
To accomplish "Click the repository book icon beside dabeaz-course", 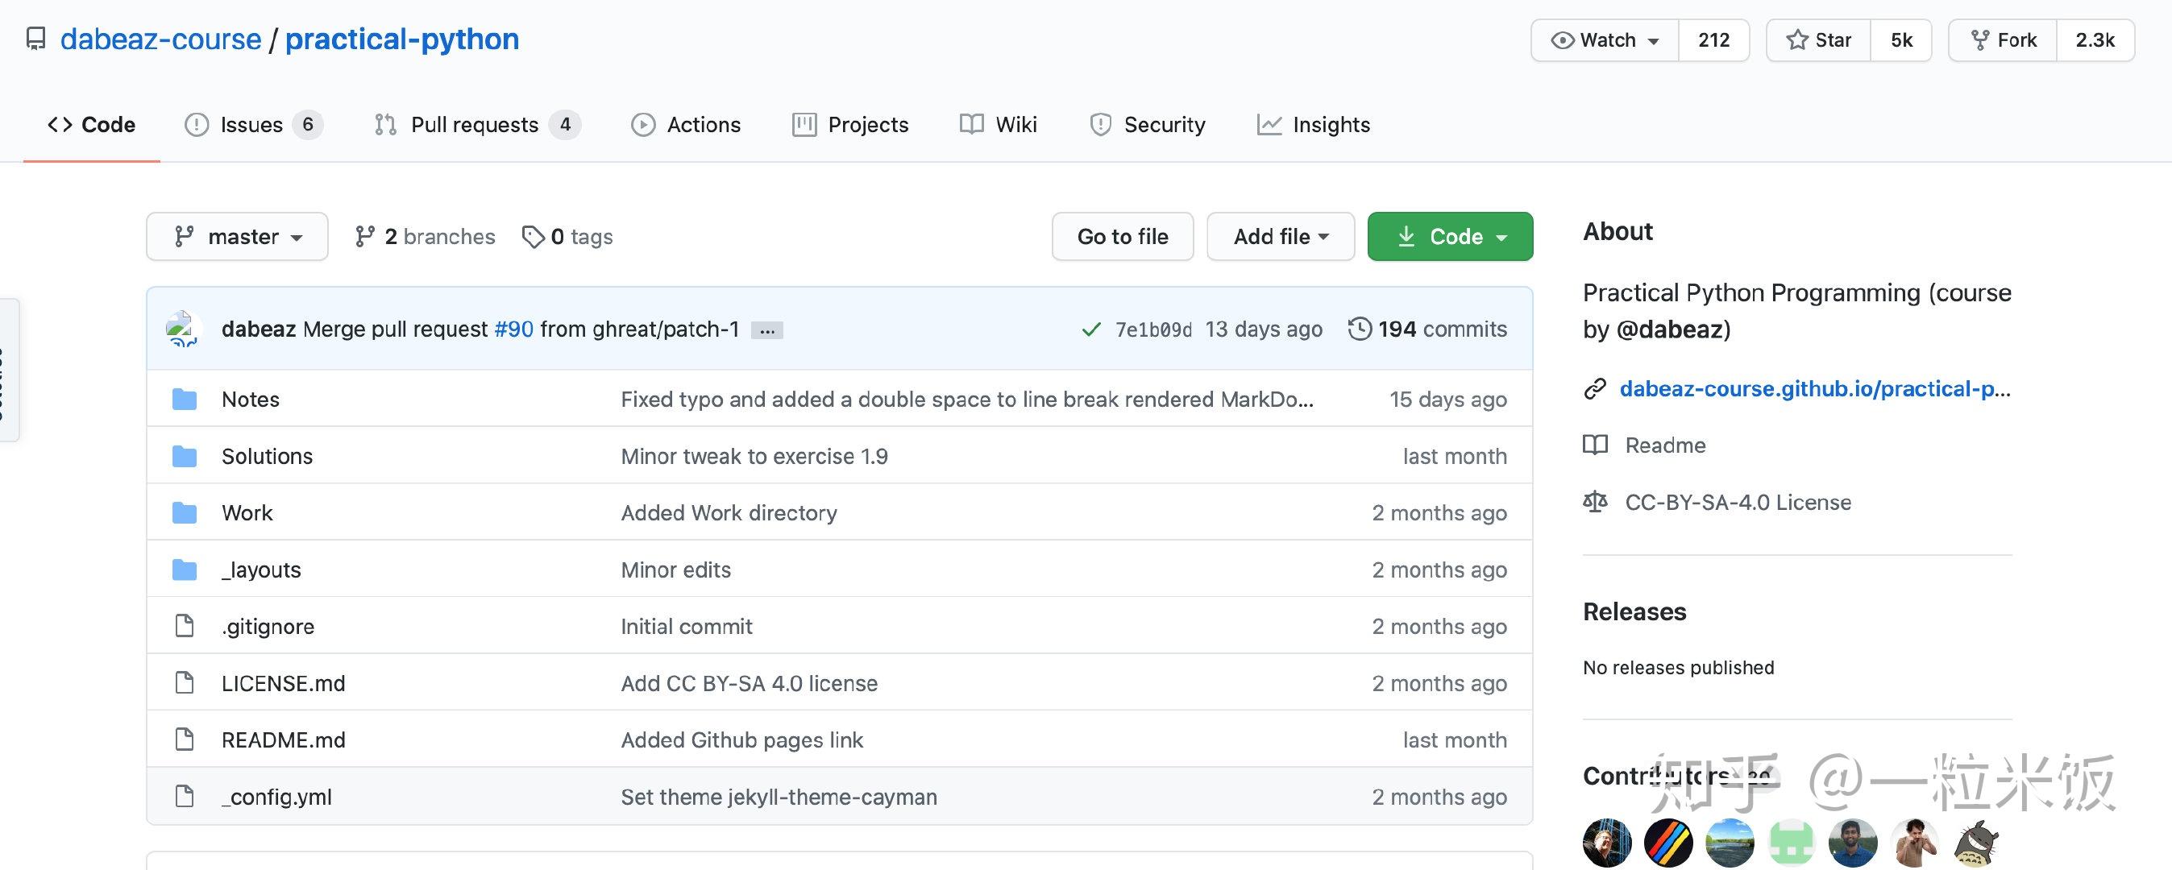I will coord(35,39).
